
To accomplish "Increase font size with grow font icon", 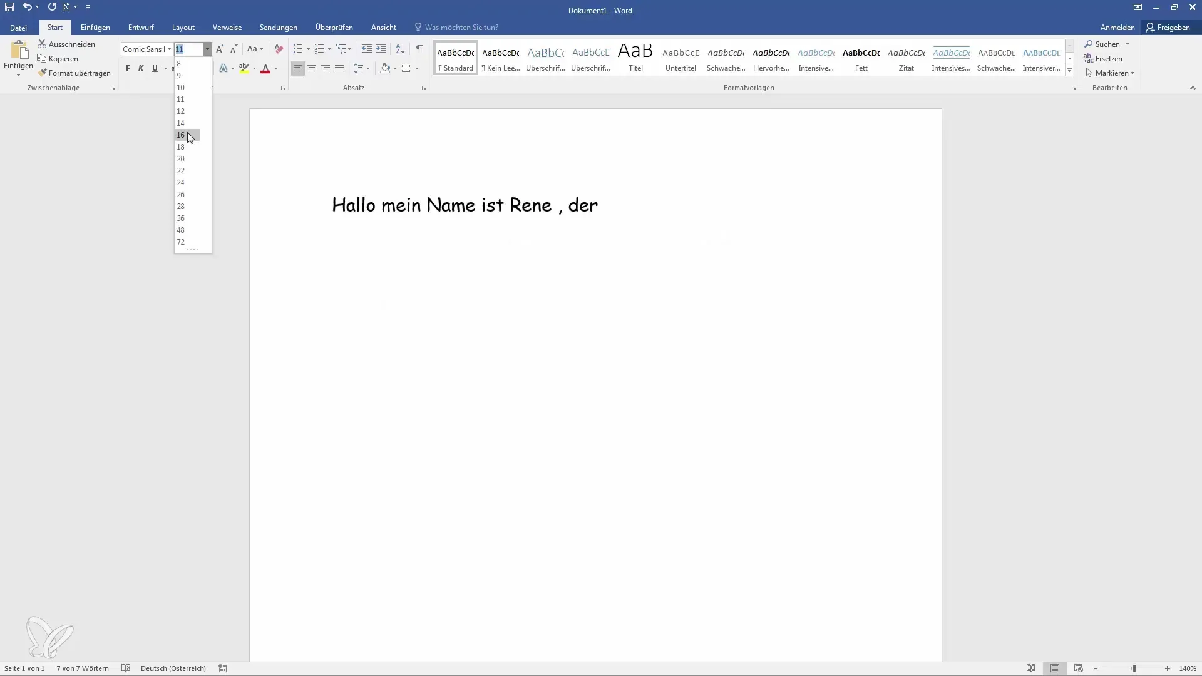I will (x=220, y=49).
